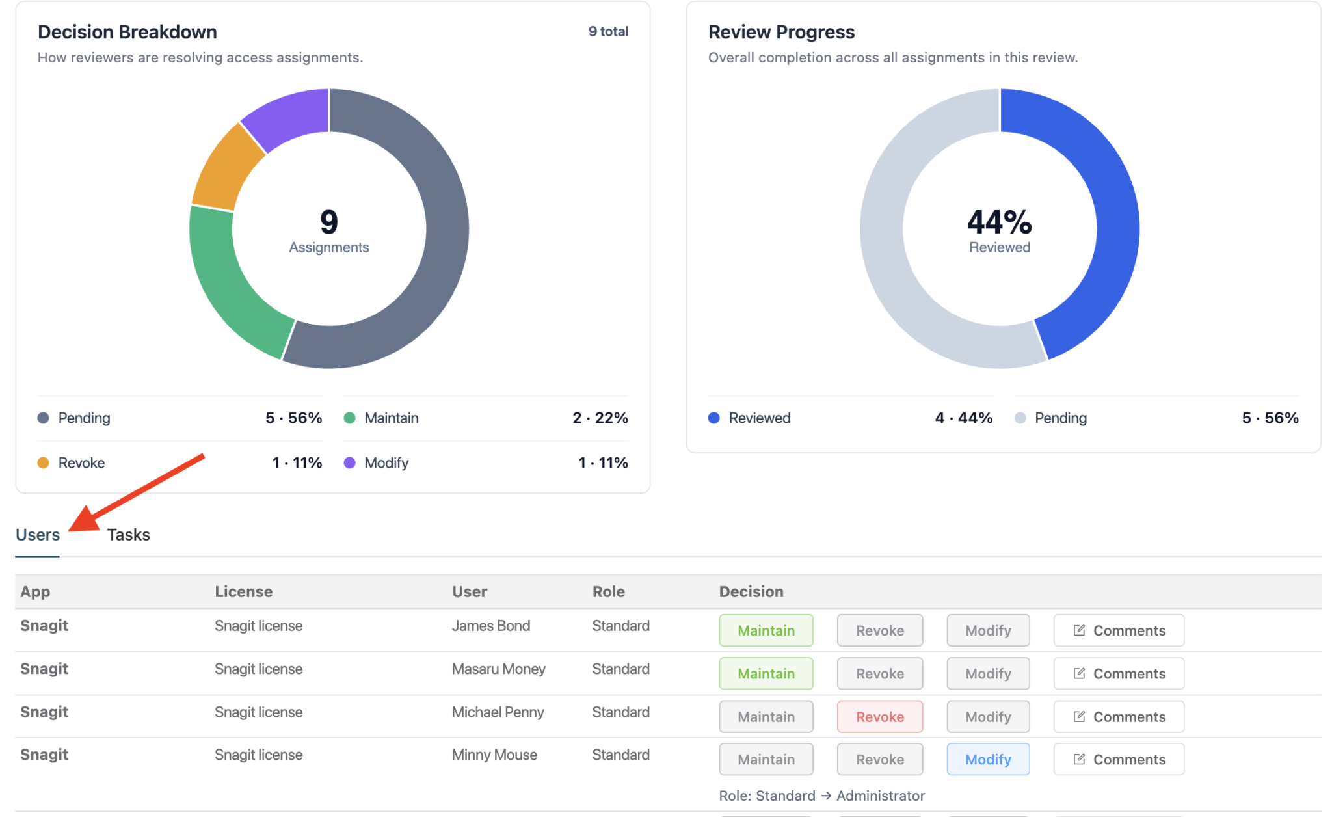This screenshot has height=817, width=1332.
Task: Click the '44% Reviewed' center label
Action: [1000, 230]
